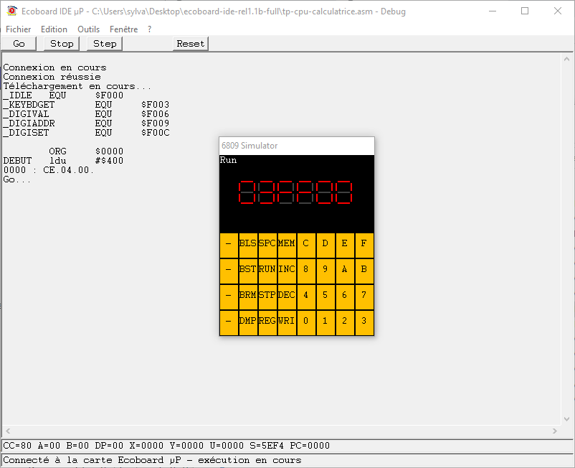The height and width of the screenshot is (468, 575).
Task: Open the Fenêtre menu
Action: [123, 29]
